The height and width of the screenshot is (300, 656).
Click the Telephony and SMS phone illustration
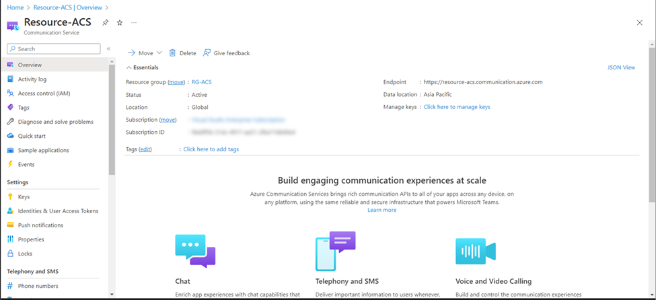click(x=336, y=251)
